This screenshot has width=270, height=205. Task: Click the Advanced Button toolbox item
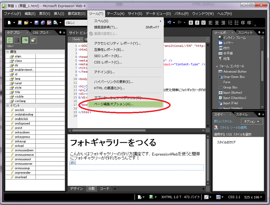click(232, 72)
